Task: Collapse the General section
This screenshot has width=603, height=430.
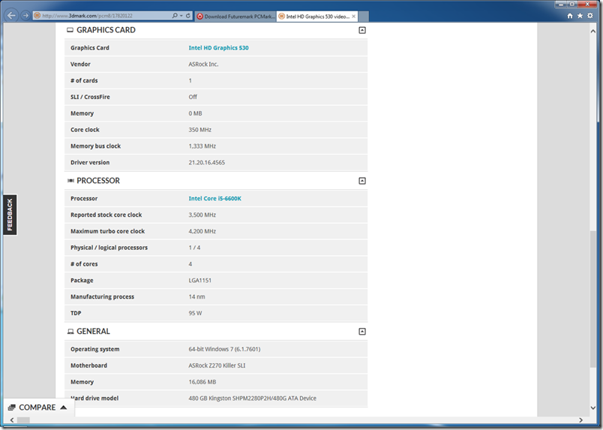Action: tap(362, 332)
